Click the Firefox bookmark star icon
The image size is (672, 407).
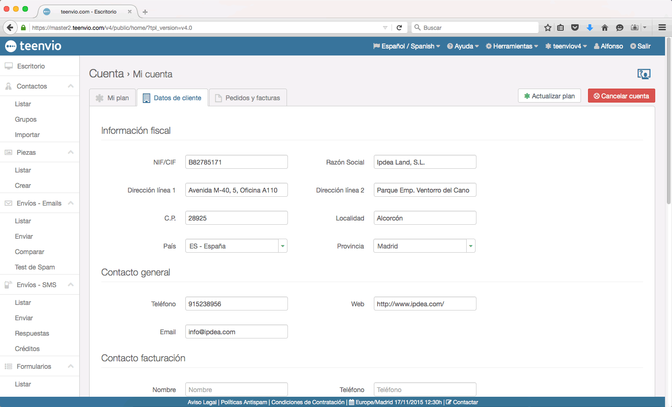pos(548,28)
